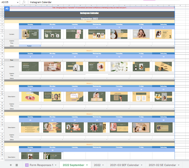Click the WEEK 5 header row
Image resolution: width=189 pixels, height=168 pixels.
pos(89,144)
